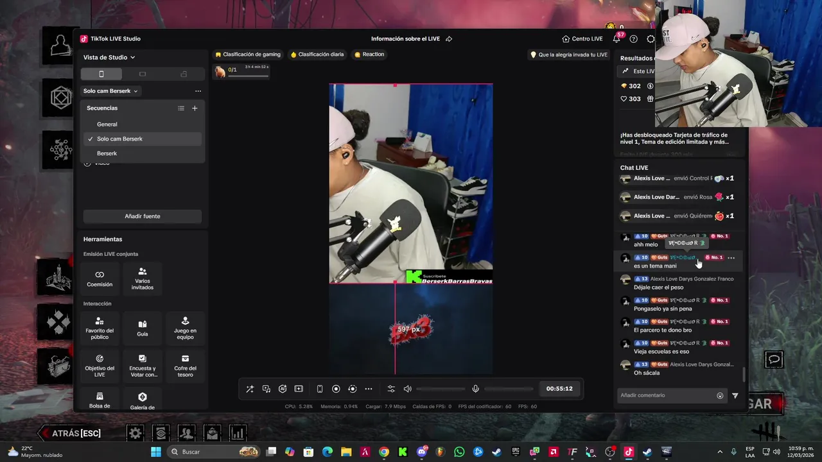Select the landscape layout icon
This screenshot has width=822, height=462.
pyautogui.click(x=143, y=74)
